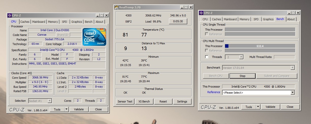The height and width of the screenshot is (124, 311).
Task: Click the CPU-Z title icon in Bench window
Action: [201, 13]
